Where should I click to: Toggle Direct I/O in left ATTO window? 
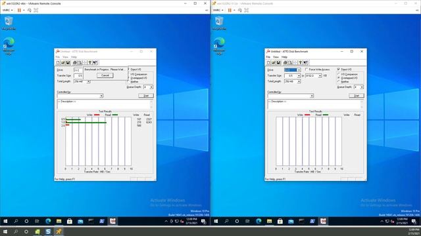(136, 69)
